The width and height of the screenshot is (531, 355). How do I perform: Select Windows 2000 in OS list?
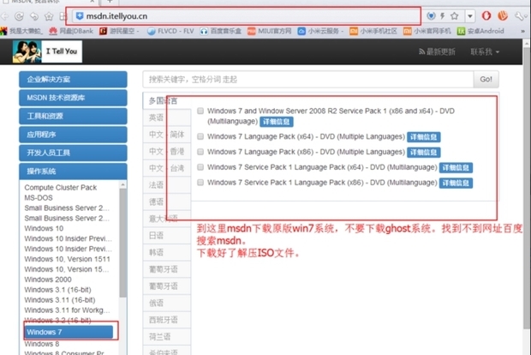48,280
